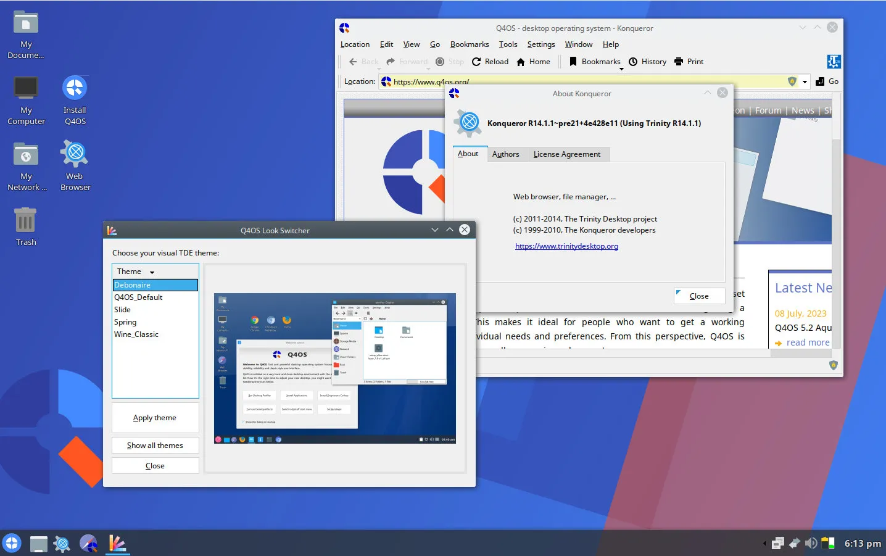
Task: Click Close button in Look Switcher
Action: coord(155,466)
